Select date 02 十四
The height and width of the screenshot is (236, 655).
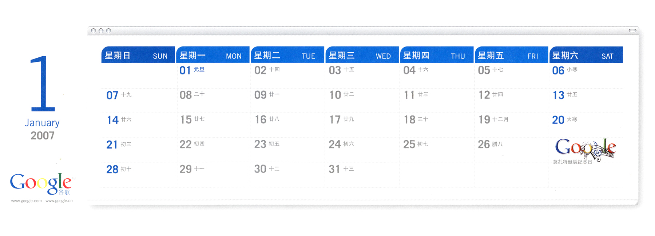tap(267, 70)
